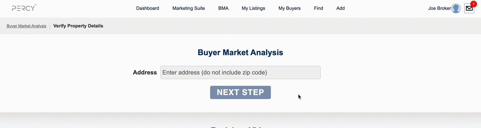Screen dimensions: 481x128
Task: Click the AI superscript on Percy logo
Action: pos(35,5)
